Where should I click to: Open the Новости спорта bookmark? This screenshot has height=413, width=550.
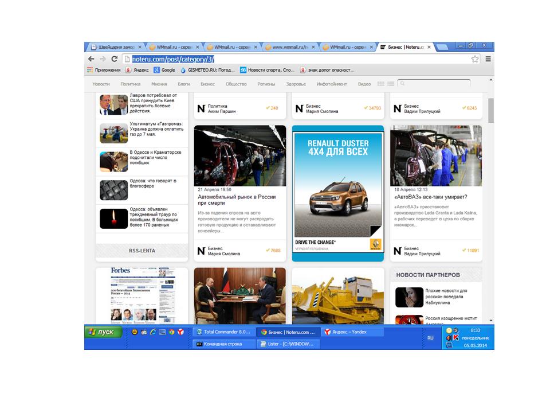click(268, 70)
